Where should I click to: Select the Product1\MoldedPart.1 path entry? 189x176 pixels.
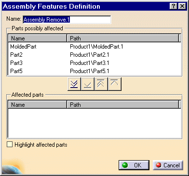[96, 47]
